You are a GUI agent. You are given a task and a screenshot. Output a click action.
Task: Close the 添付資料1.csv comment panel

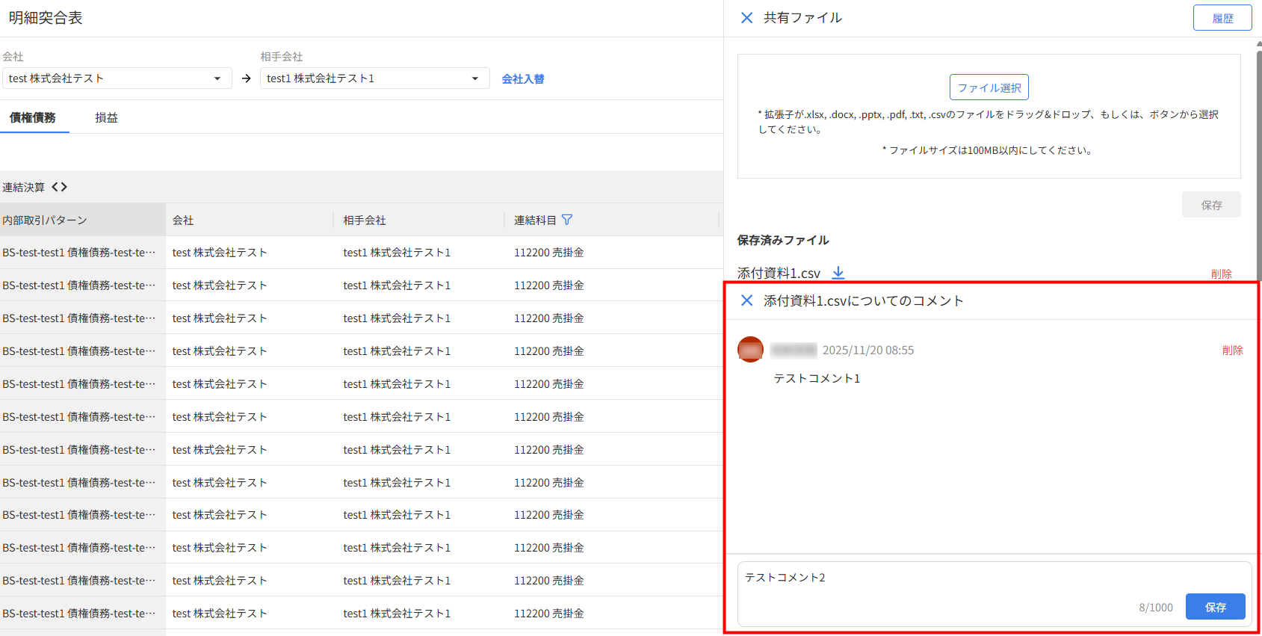coord(746,300)
